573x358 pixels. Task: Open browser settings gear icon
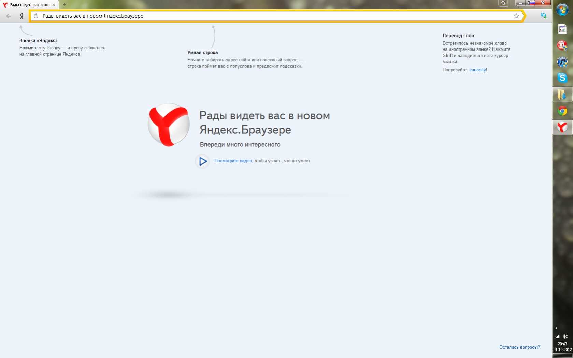tap(503, 3)
